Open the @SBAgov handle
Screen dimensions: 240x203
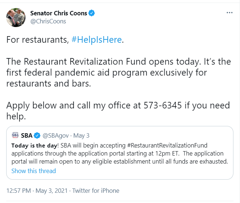[x=55, y=135]
